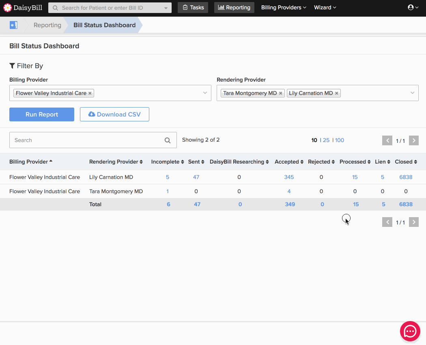Open Tara Montgomery's 4 accepted bills
The width and height of the screenshot is (426, 345).
point(289,192)
